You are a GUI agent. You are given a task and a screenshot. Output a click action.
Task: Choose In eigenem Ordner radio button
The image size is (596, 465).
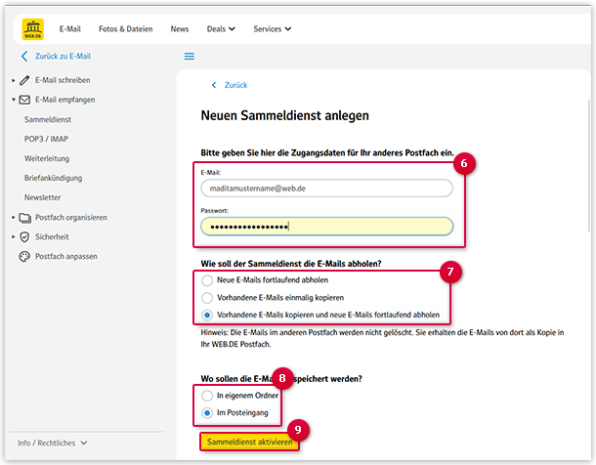207,396
